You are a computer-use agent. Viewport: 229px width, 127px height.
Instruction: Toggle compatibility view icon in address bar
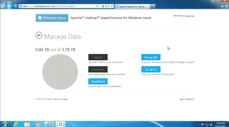click(x=106, y=6)
